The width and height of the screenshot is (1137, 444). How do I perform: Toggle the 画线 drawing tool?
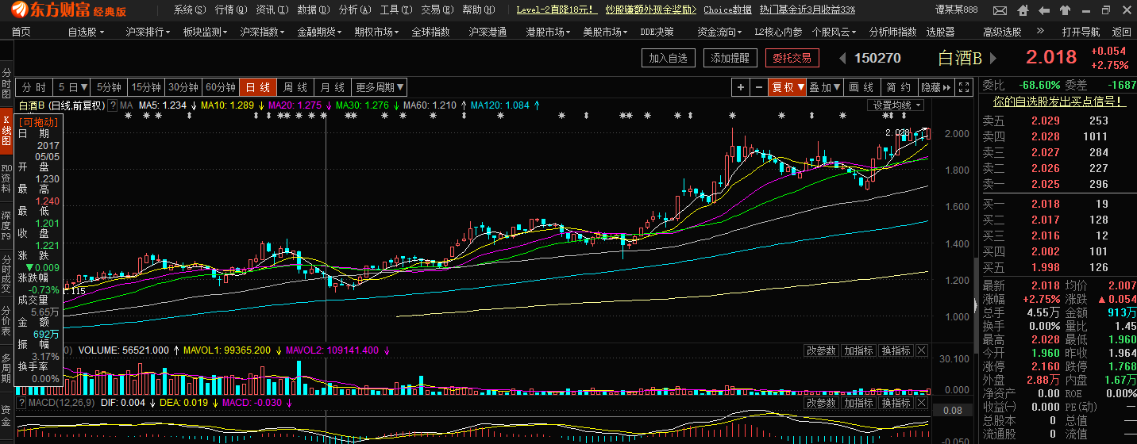coord(861,87)
